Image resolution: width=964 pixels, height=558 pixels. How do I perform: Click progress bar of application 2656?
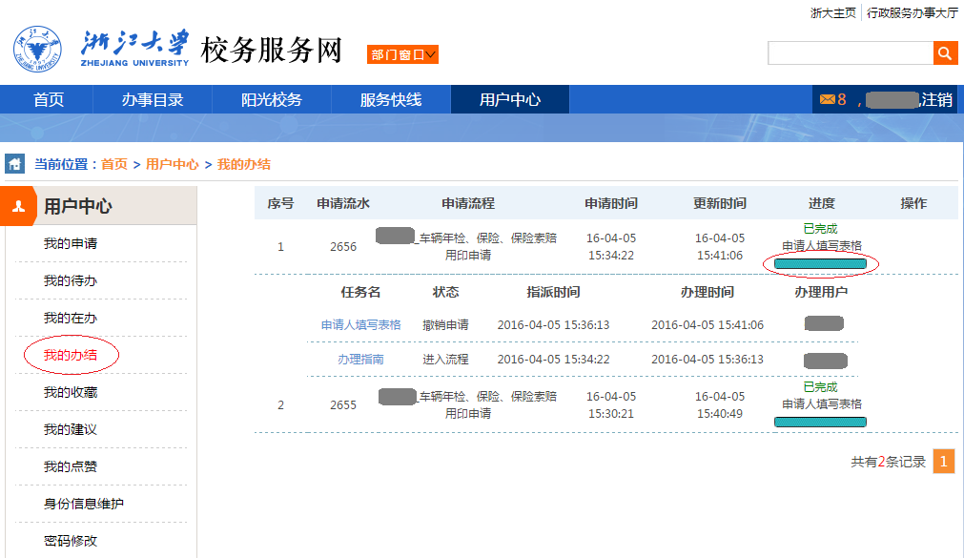[820, 263]
